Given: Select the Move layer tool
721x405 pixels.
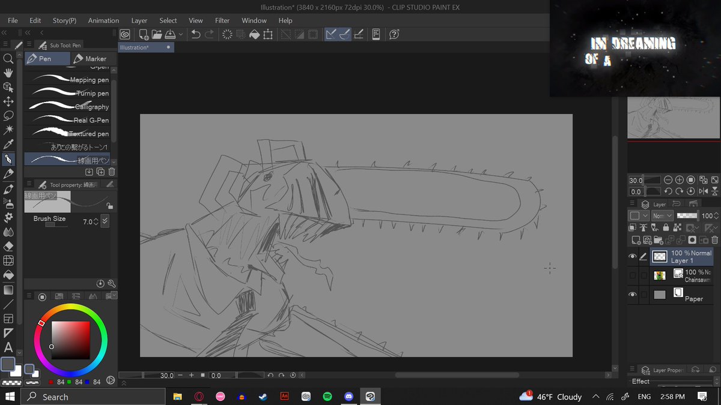Looking at the screenshot, I should coord(8,102).
